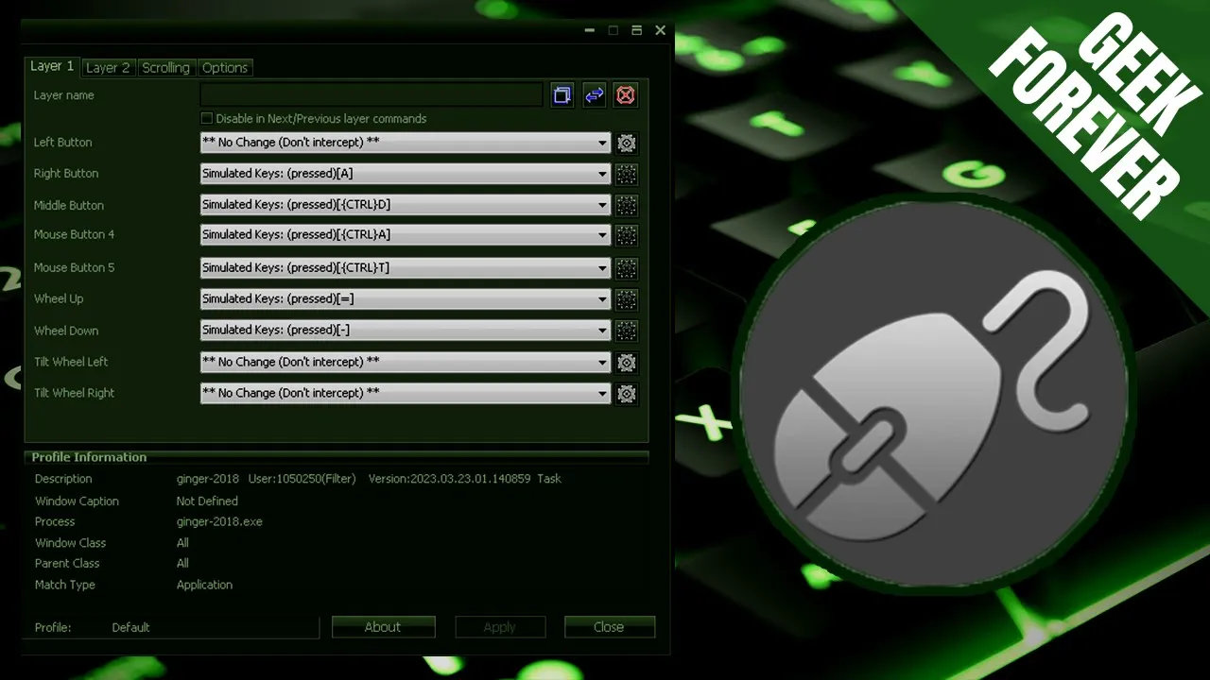
Task: Click the Tilt Wheel Left label
Action: pyautogui.click(x=71, y=362)
